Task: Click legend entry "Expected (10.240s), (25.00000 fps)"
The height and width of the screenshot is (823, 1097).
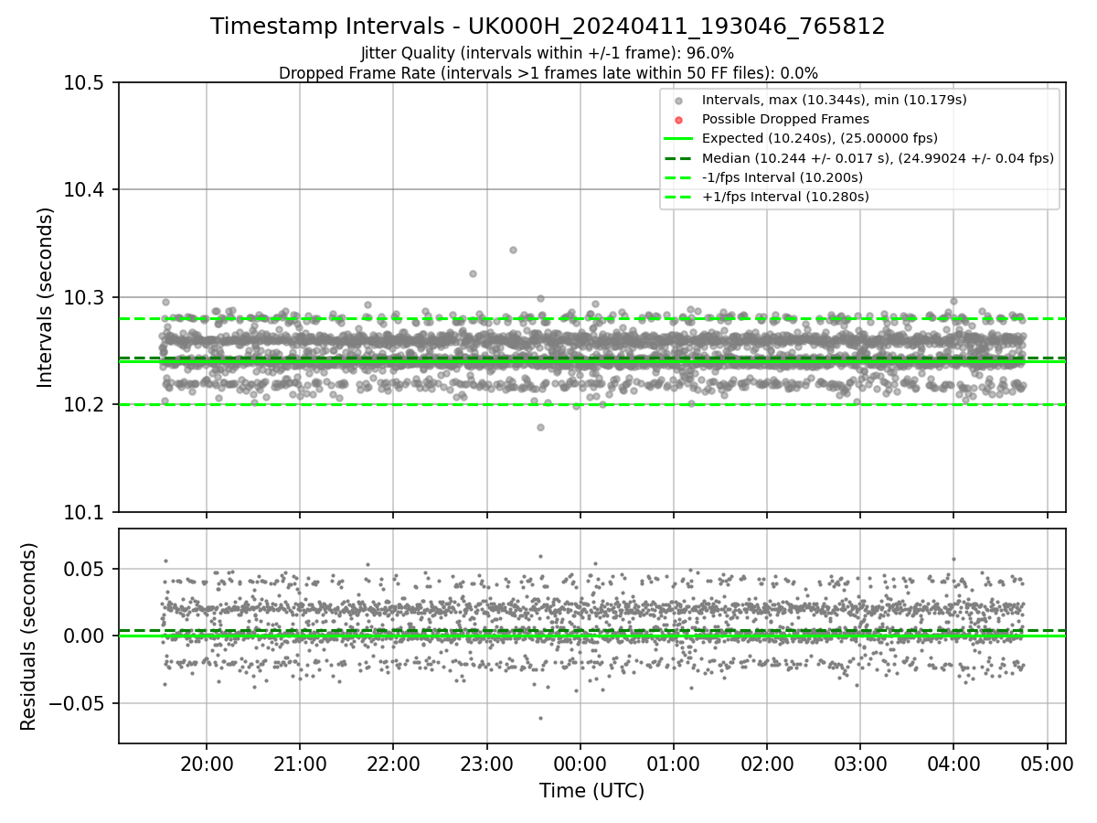Action: click(820, 139)
